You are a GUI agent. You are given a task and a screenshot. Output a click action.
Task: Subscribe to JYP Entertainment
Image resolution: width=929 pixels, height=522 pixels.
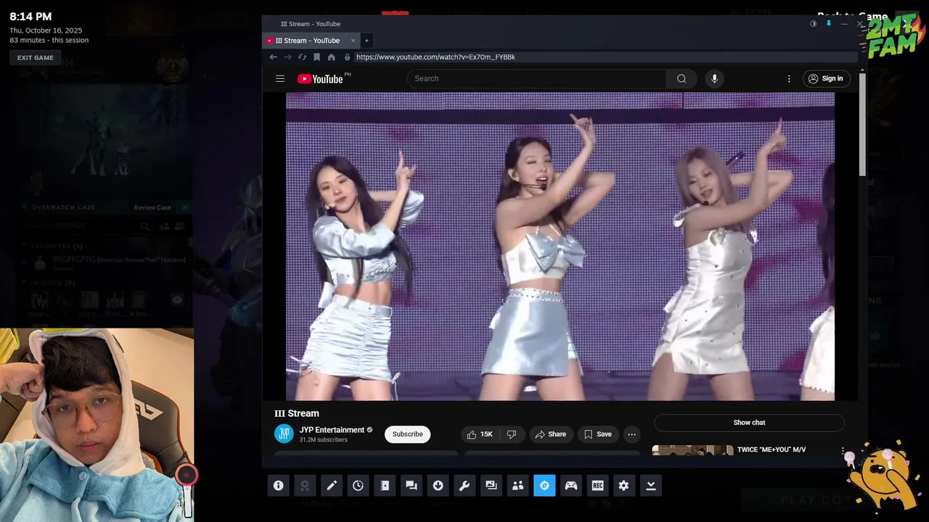[407, 434]
